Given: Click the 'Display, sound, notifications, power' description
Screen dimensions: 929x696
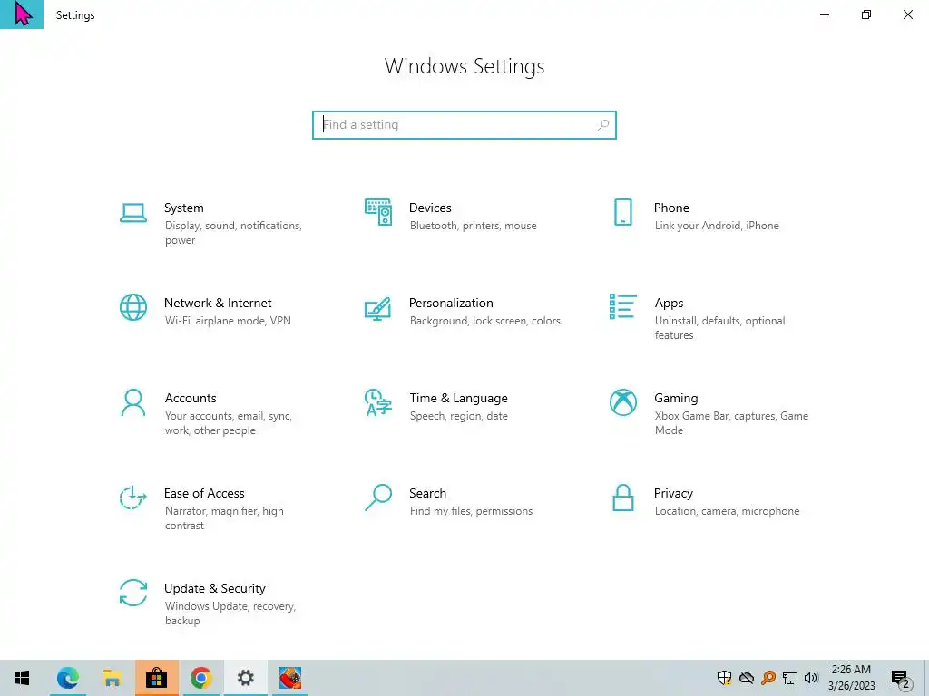Looking at the screenshot, I should tap(233, 233).
